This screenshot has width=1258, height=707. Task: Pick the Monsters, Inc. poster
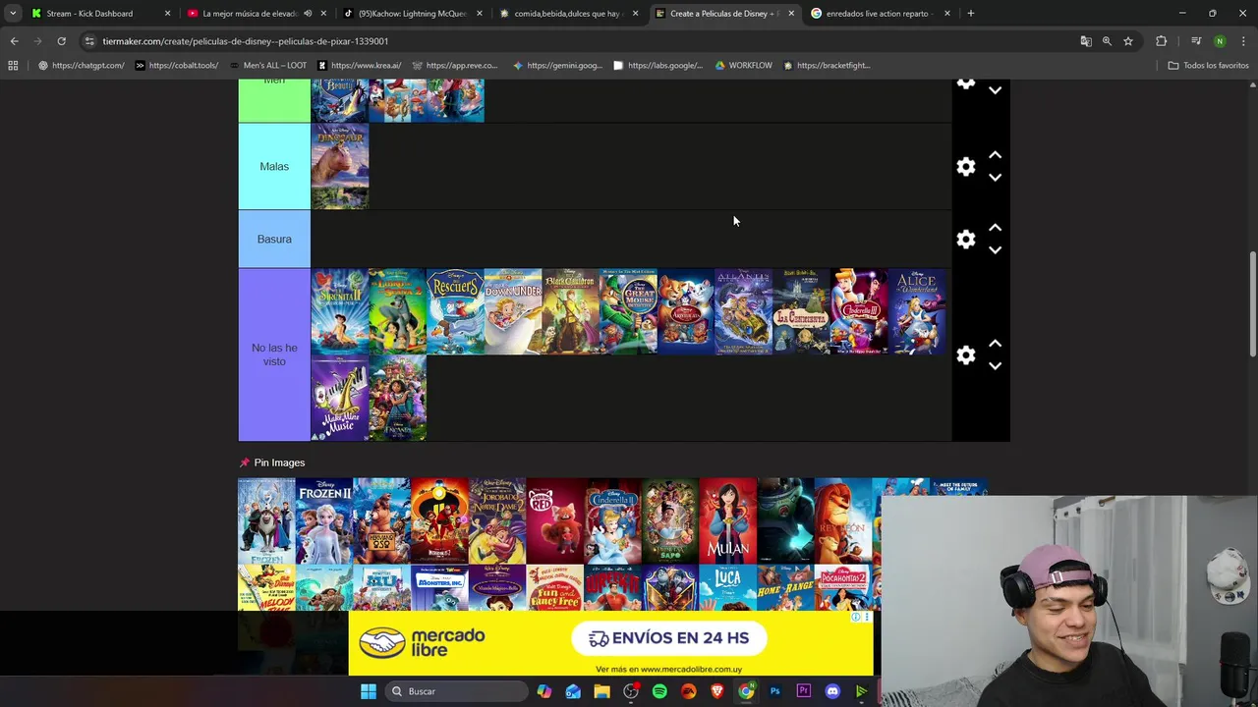click(x=439, y=587)
